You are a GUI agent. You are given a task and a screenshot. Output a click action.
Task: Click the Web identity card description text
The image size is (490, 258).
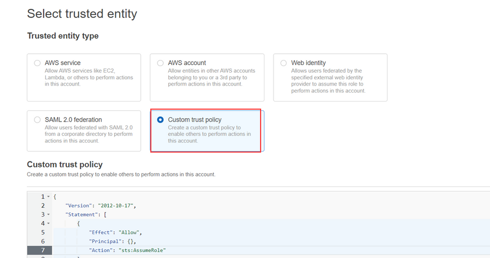328,81
